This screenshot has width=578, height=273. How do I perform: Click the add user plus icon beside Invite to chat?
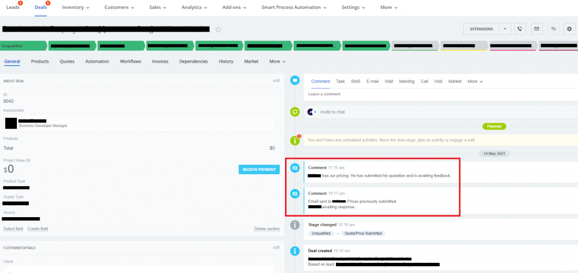point(312,112)
